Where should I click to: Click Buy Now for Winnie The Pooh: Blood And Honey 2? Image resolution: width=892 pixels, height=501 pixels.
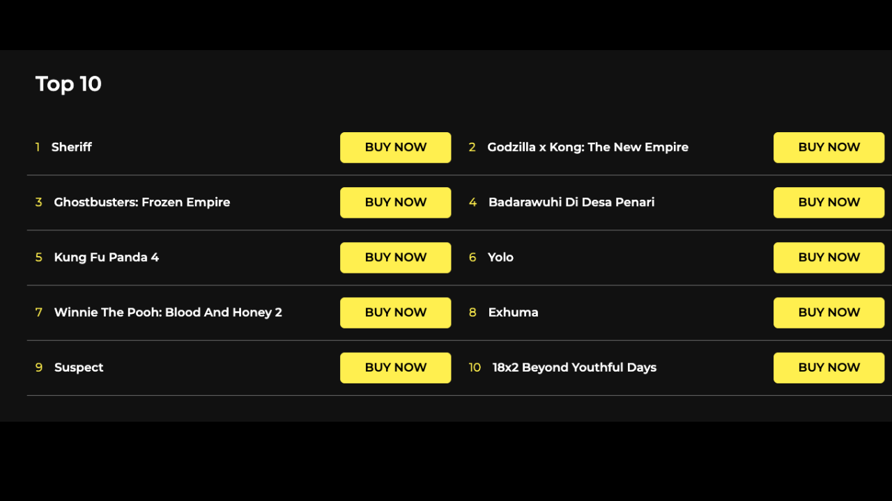tap(395, 312)
